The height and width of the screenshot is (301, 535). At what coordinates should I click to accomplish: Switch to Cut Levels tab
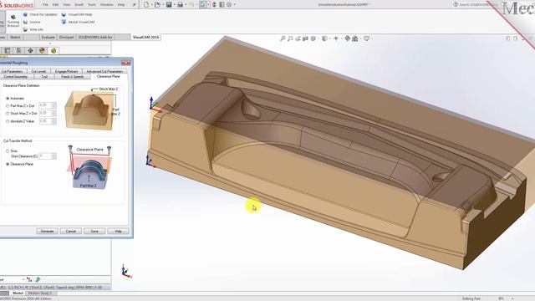[x=38, y=71]
